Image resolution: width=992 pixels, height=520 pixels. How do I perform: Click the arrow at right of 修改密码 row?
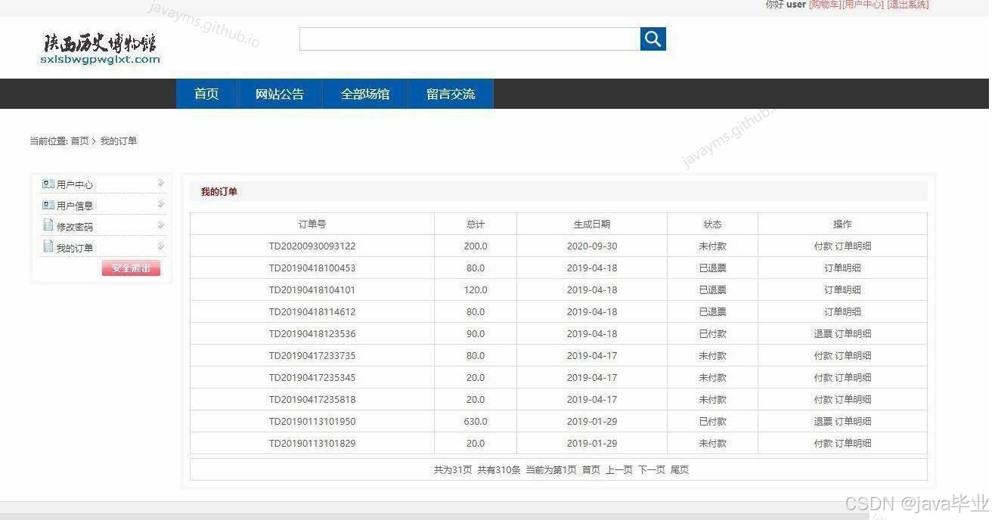[x=161, y=225]
